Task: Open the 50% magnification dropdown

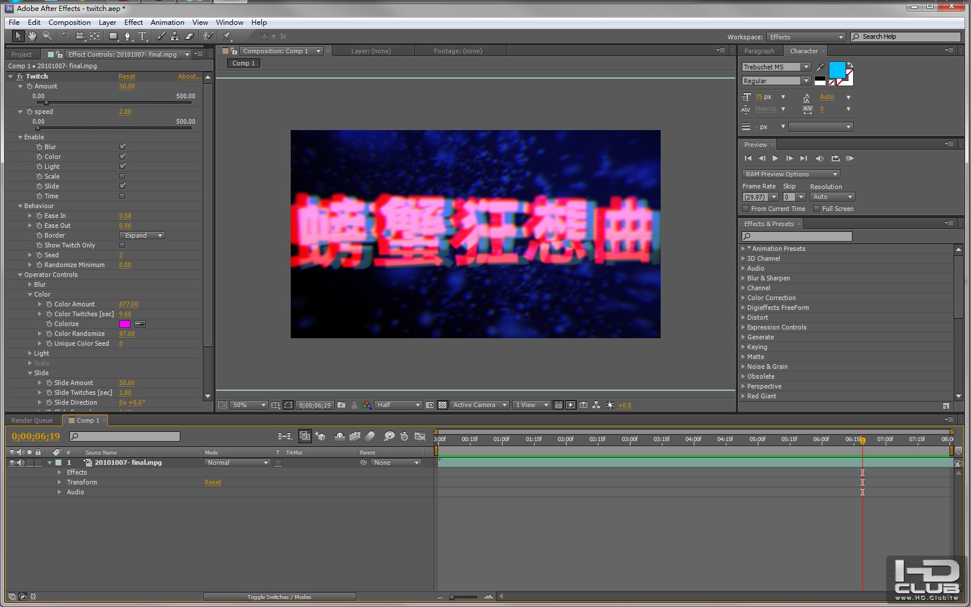Action: 249,405
